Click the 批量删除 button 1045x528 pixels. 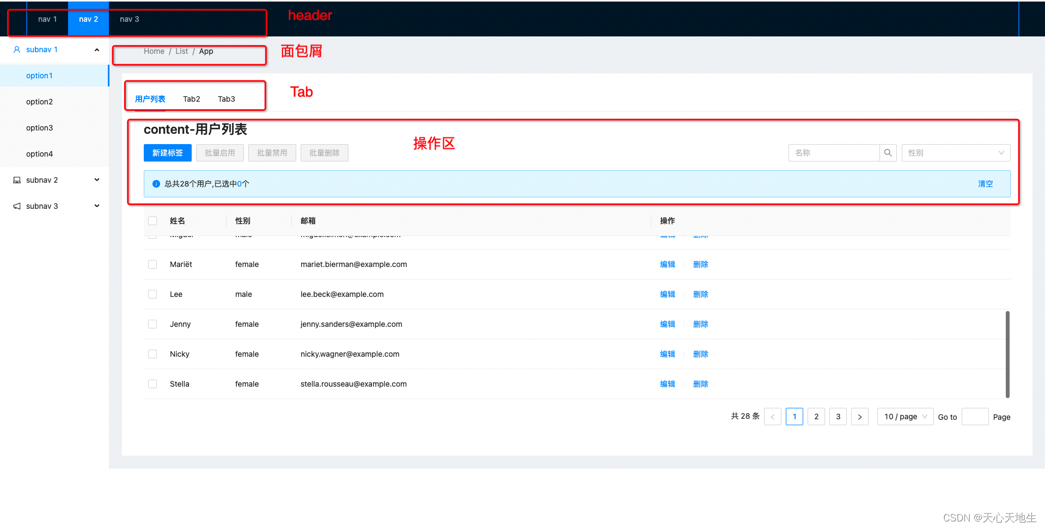tap(325, 153)
